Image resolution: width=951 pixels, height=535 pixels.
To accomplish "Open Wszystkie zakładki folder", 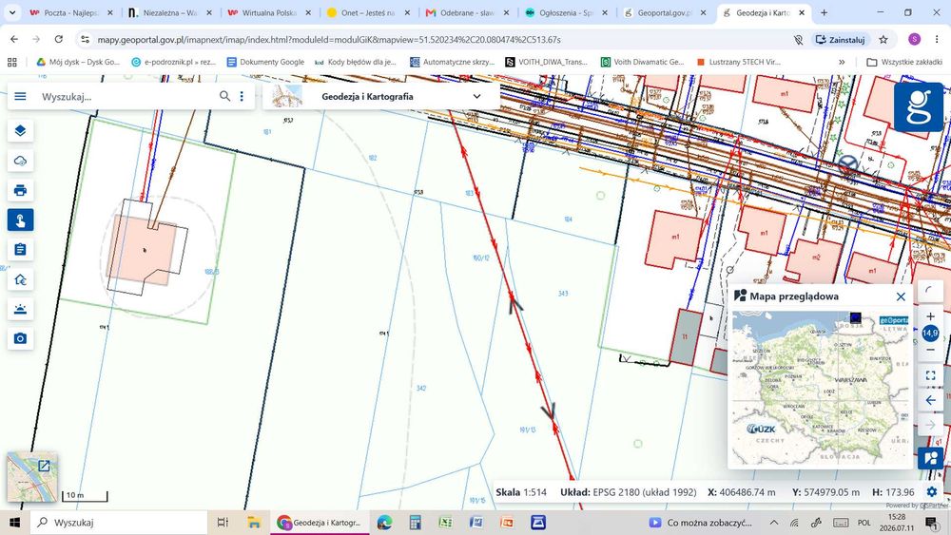I will click(x=904, y=62).
